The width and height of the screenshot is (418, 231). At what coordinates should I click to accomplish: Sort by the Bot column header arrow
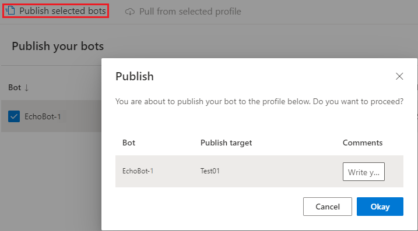(26, 87)
